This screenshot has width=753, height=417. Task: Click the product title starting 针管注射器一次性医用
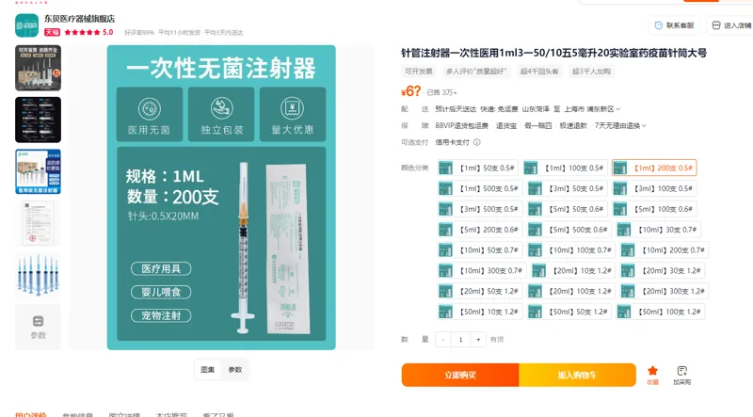[x=554, y=53]
